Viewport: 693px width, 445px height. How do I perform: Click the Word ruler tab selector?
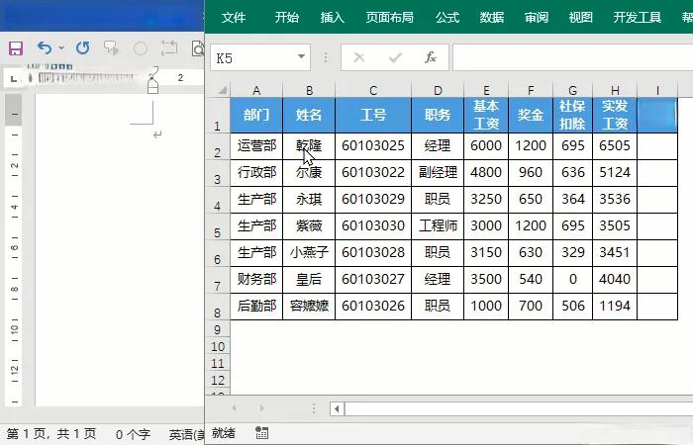(x=14, y=77)
